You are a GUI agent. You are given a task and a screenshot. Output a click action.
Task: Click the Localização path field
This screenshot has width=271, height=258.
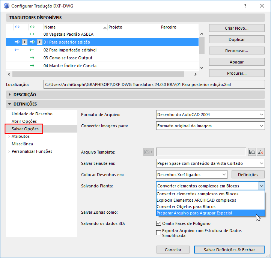tap(154, 84)
